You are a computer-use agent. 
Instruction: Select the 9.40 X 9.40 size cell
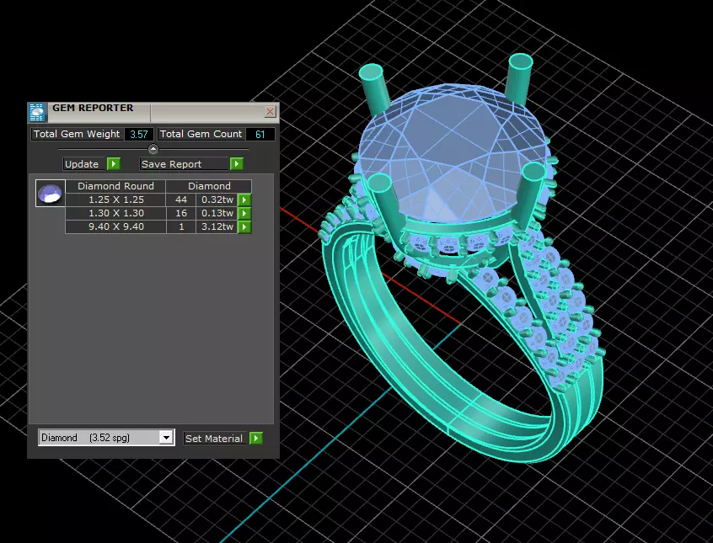pos(116,226)
